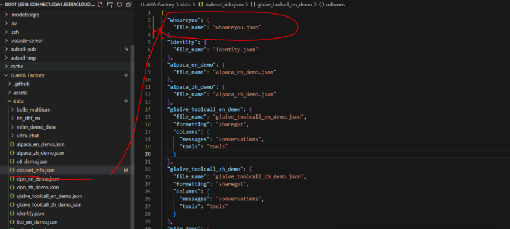Click the JSON icon beside c4_demo.json

pyautogui.click(x=12, y=162)
